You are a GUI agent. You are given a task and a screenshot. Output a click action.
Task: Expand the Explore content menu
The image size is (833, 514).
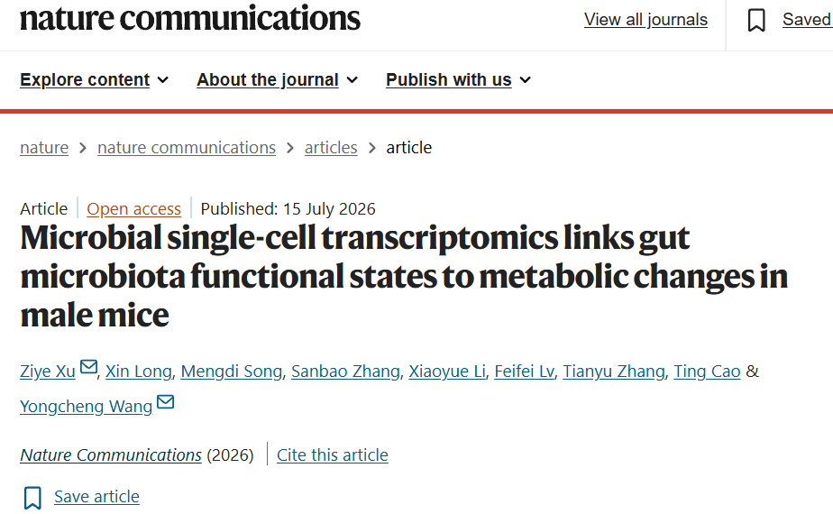94,79
